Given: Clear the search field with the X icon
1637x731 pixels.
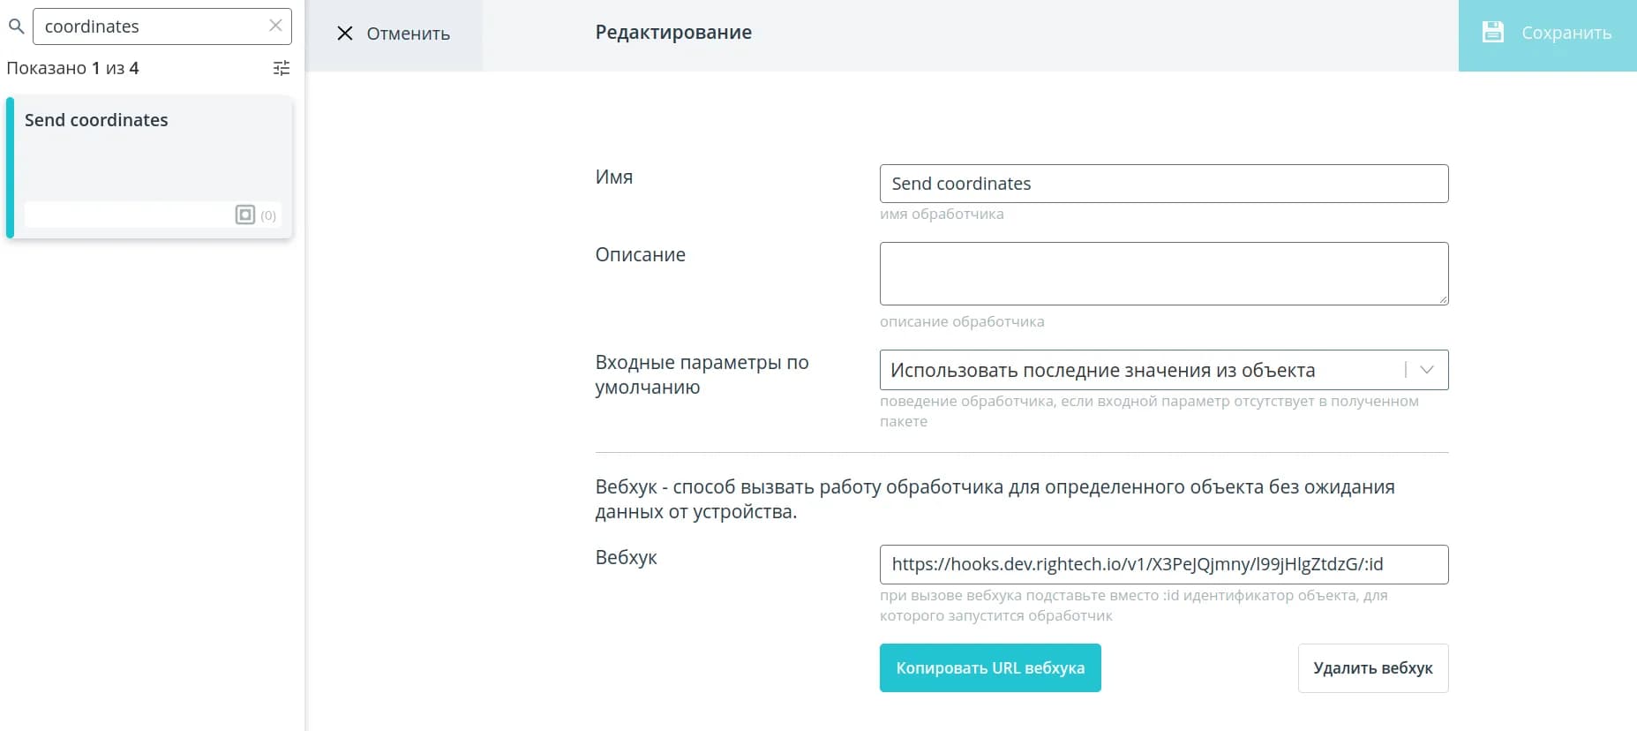Looking at the screenshot, I should click(x=275, y=26).
